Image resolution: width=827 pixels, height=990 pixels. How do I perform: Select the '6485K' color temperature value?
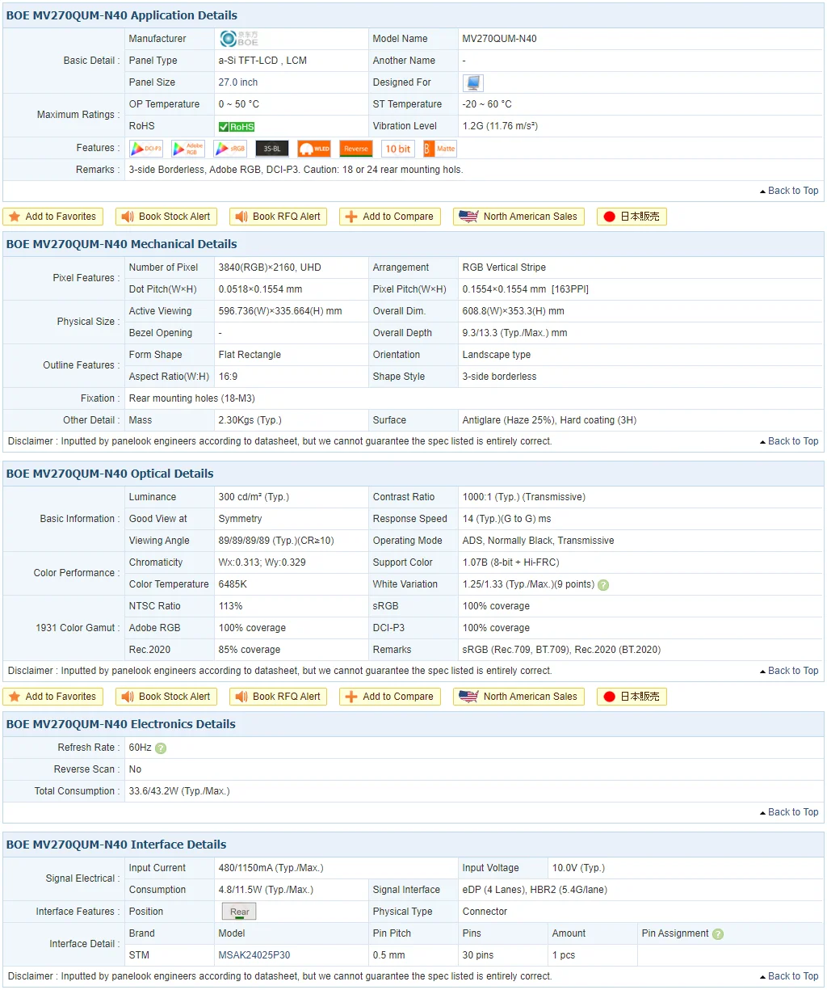(x=233, y=584)
